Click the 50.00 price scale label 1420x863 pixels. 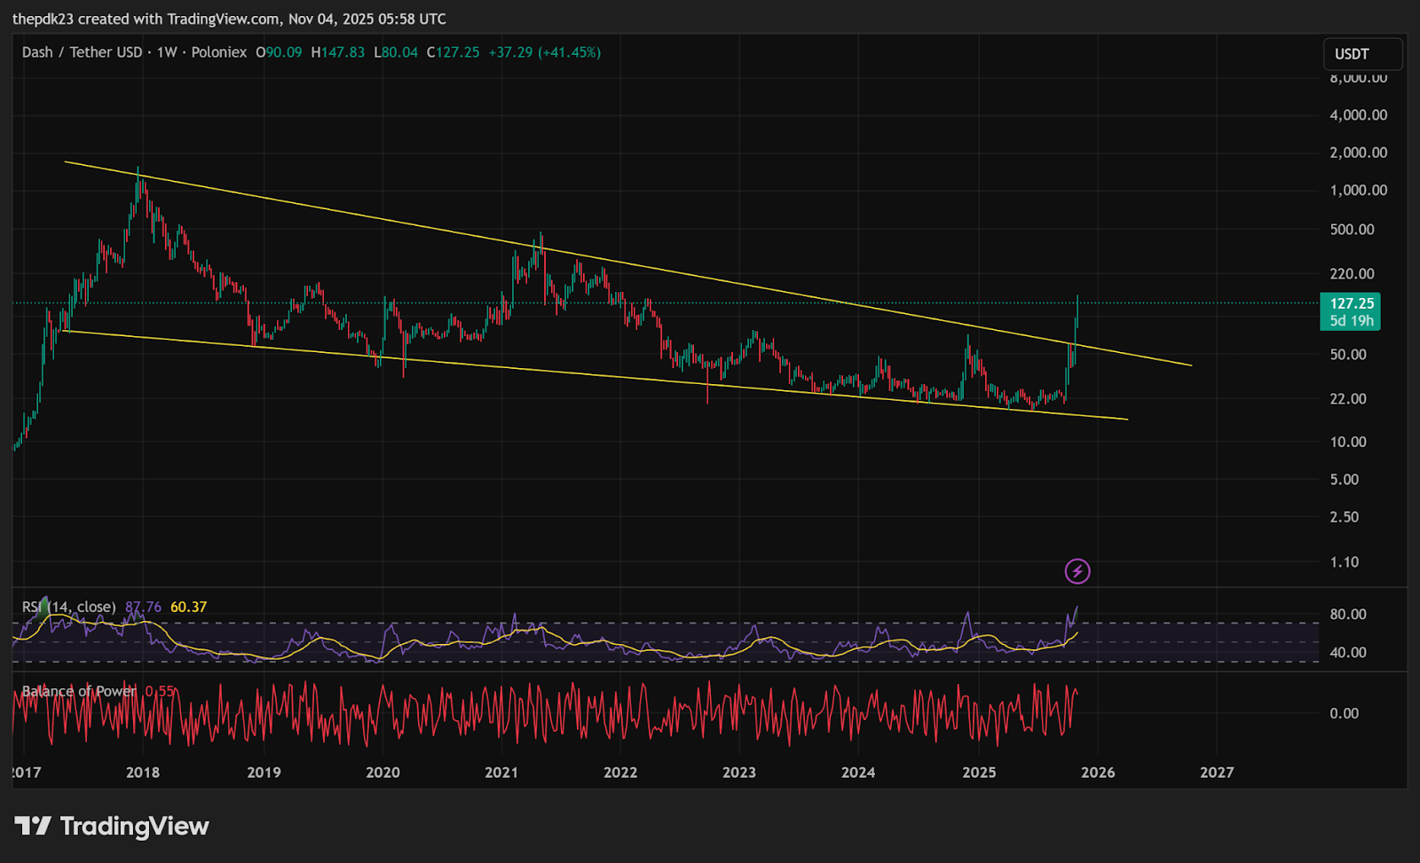click(x=1348, y=354)
